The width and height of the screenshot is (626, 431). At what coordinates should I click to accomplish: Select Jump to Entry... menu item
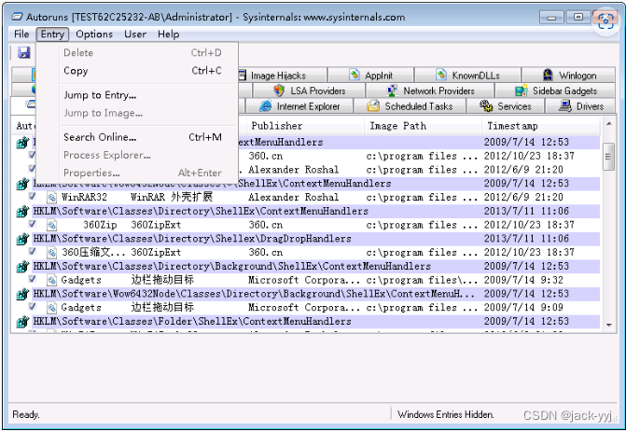pos(143,95)
